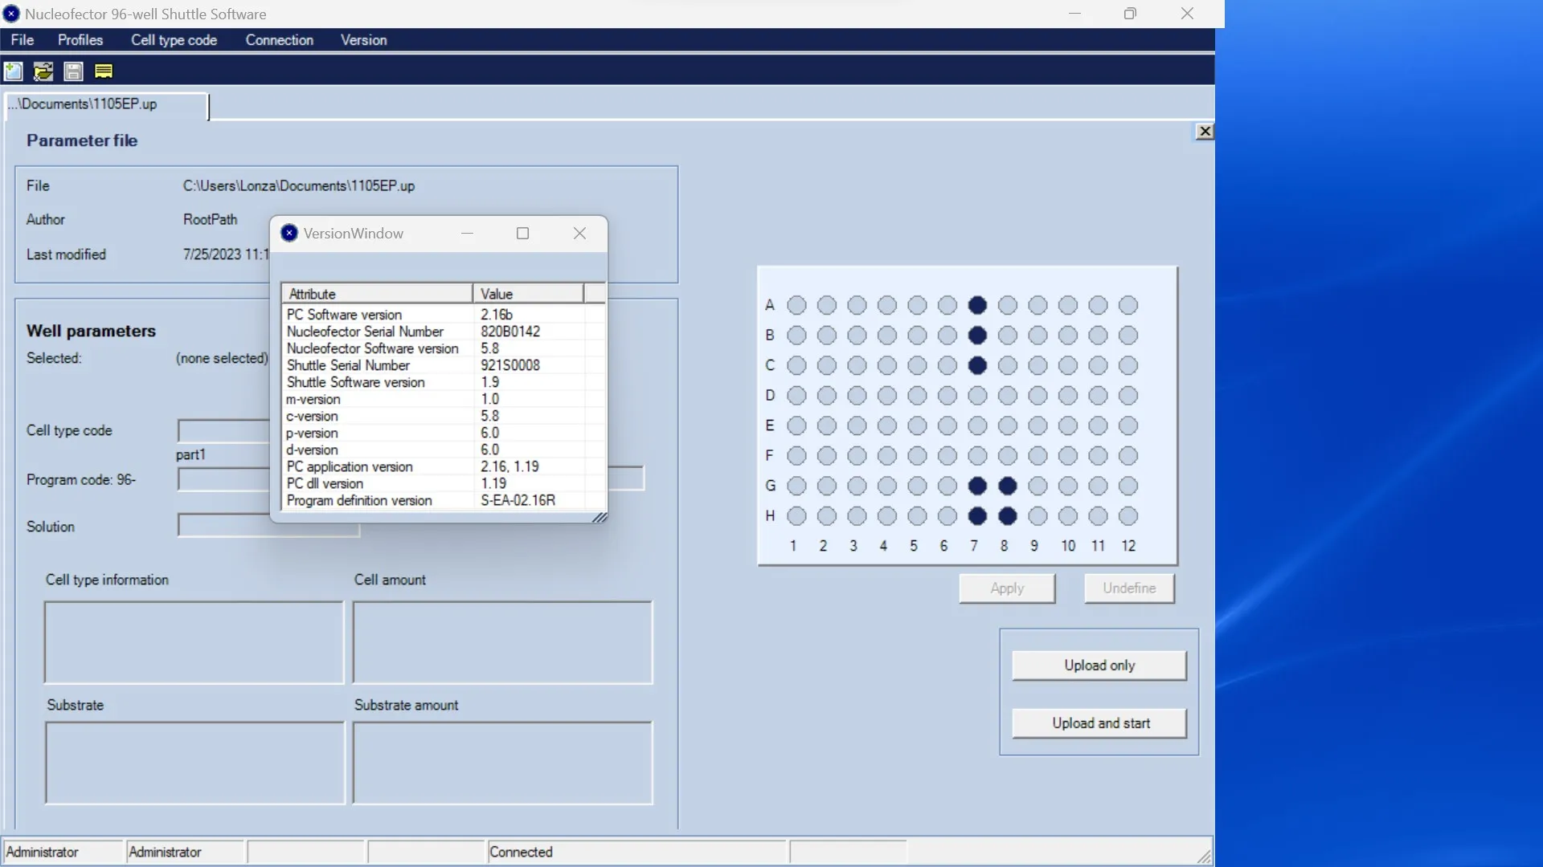This screenshot has height=867, width=1543.
Task: Close the VersionWindow dialog
Action: [579, 233]
